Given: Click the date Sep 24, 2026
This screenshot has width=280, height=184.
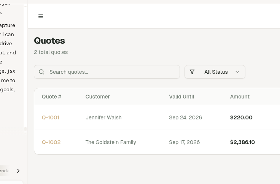Looking at the screenshot, I should pos(185,117).
